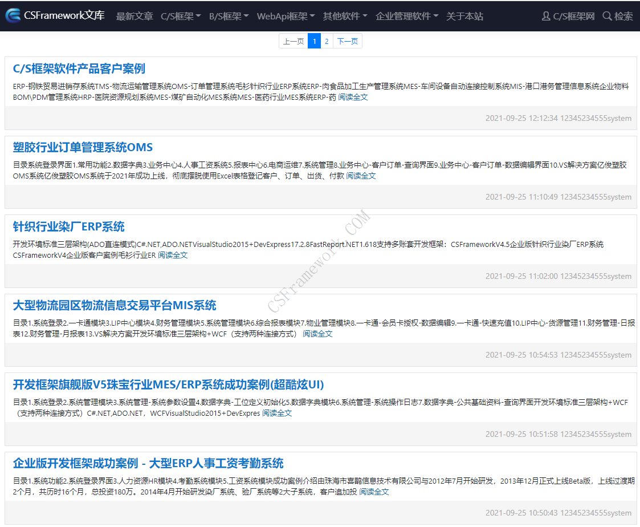This screenshot has height=527, width=640.
Task: Click timestamp 2021-09-25 10:50:43
Action: point(521,513)
